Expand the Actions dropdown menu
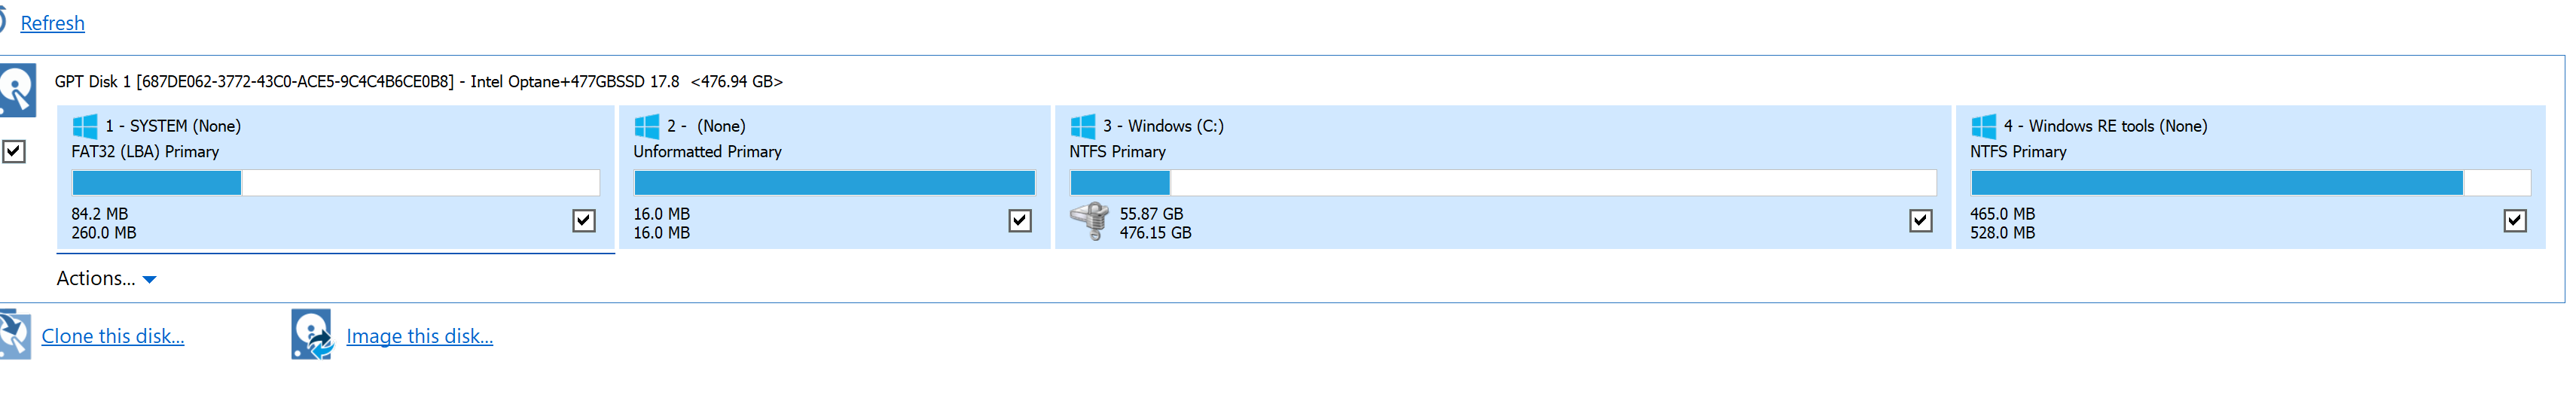 (x=96, y=278)
